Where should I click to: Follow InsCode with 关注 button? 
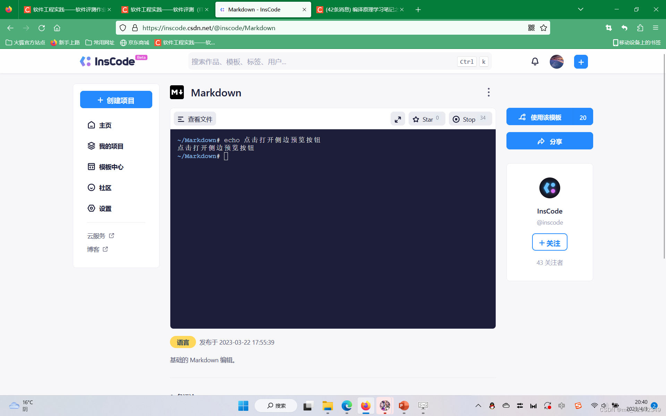[x=549, y=242]
